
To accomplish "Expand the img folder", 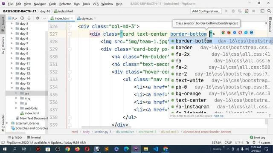I will pyautogui.click(x=16, y=98).
